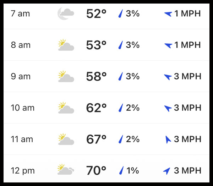This screenshot has width=213, height=186.
Task: Click the moon cloud icon at 7 am
Action: pyautogui.click(x=66, y=14)
